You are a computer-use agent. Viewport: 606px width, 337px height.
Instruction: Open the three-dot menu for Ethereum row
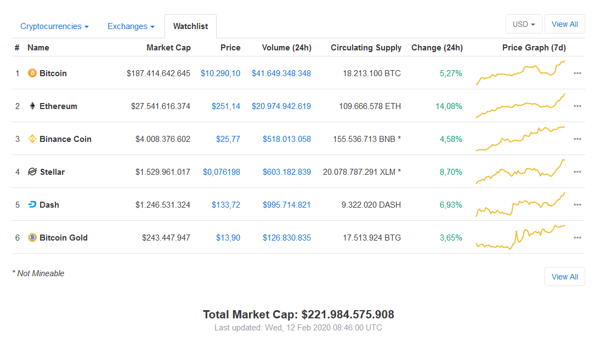pyautogui.click(x=577, y=106)
